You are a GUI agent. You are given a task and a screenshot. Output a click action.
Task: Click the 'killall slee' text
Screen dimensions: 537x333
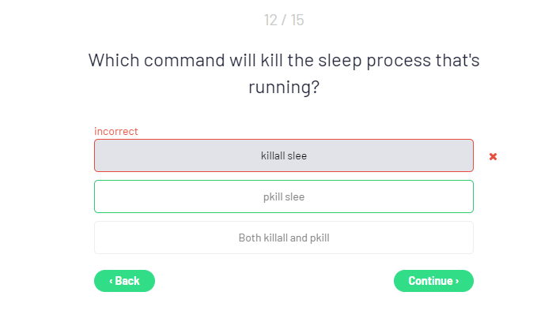pyautogui.click(x=283, y=156)
